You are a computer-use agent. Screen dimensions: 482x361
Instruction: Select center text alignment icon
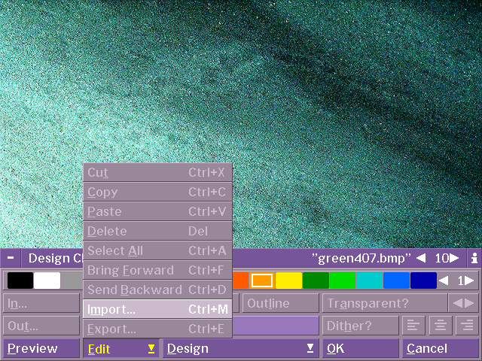pyautogui.click(x=439, y=326)
